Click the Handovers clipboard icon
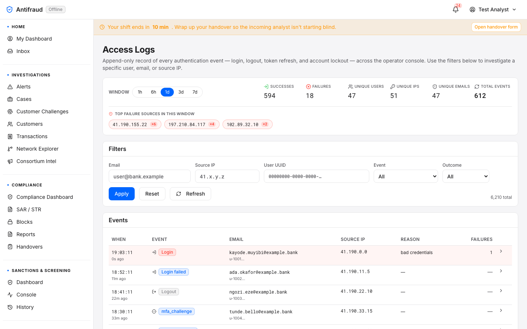Viewport: 527px width, 329px height. click(x=10, y=247)
